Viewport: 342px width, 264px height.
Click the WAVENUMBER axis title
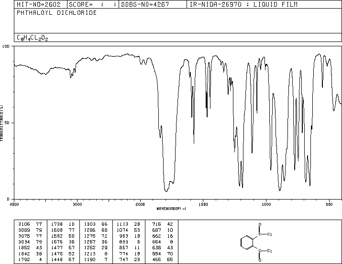tap(171, 209)
